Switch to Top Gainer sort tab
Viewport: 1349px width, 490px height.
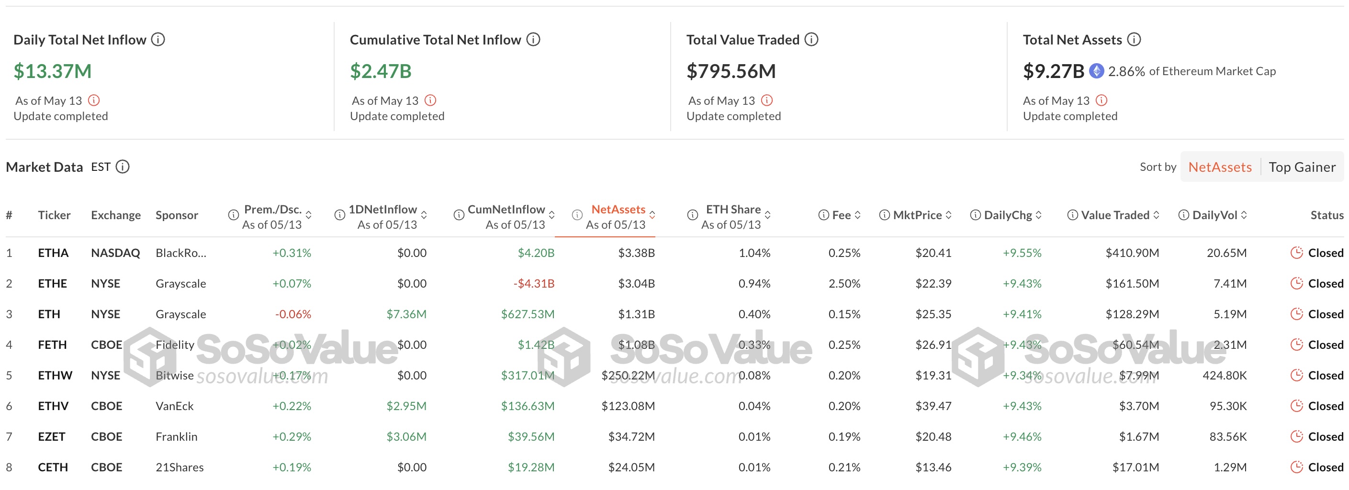pyautogui.click(x=1302, y=167)
